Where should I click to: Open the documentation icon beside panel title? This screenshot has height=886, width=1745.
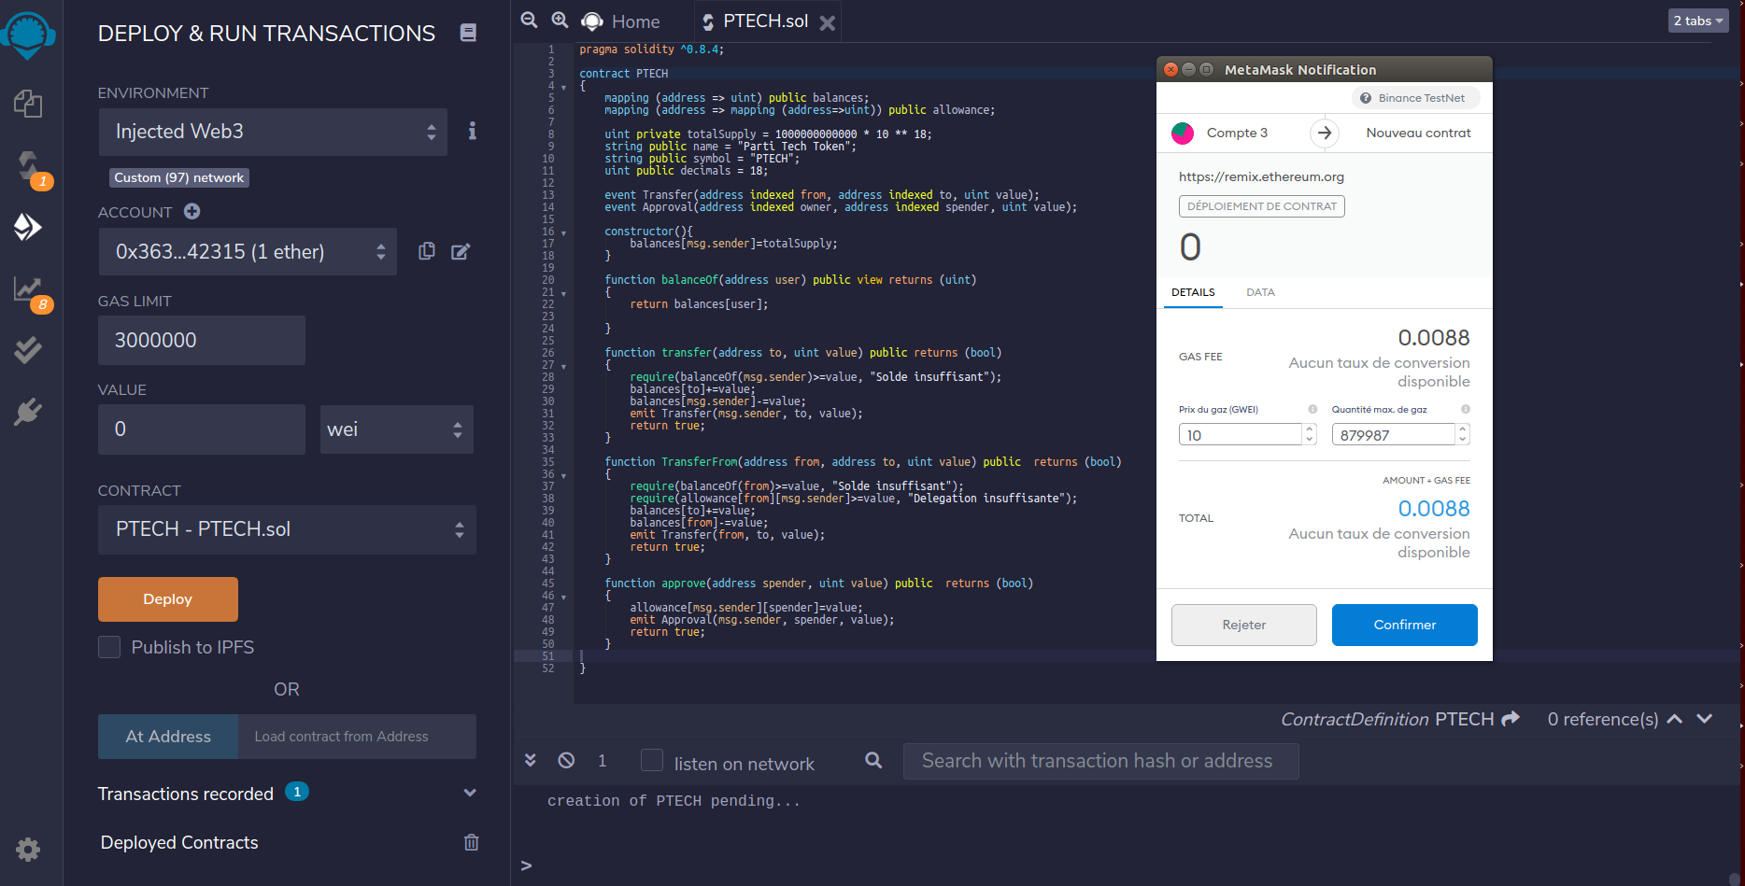point(468,33)
